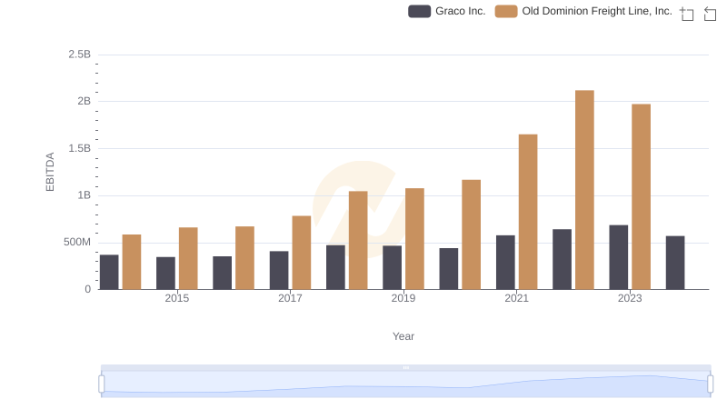
Task: Select the Graco bar for 2016
Action: pos(223,273)
